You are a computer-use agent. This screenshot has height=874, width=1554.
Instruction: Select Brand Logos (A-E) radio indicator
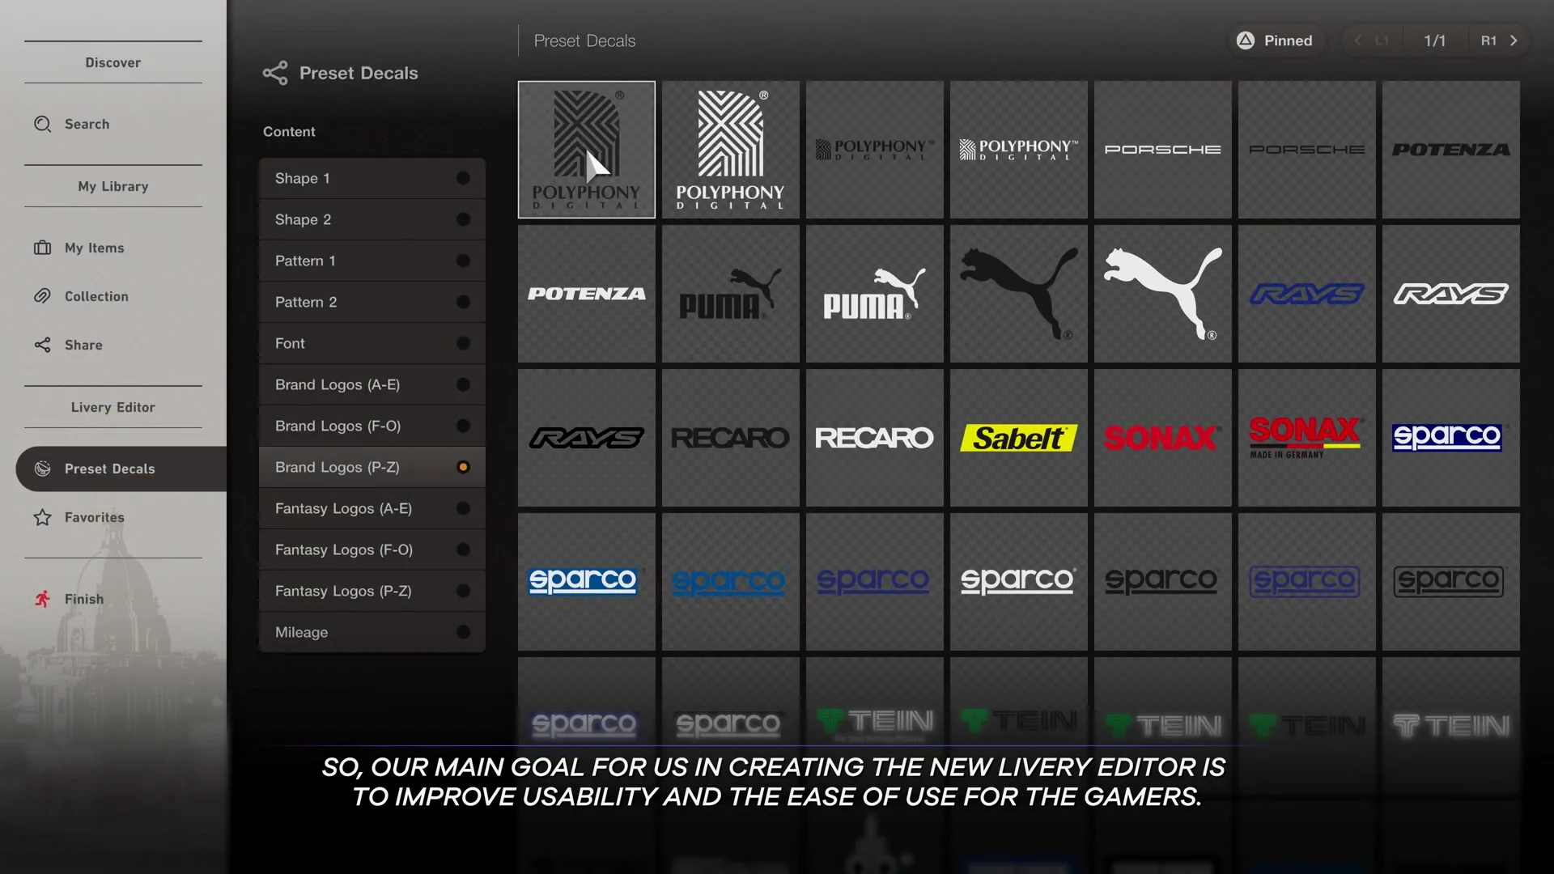463,384
